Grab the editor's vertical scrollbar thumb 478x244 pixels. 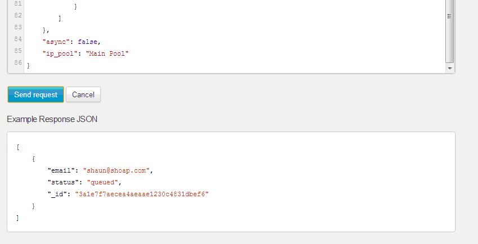coord(450,31)
